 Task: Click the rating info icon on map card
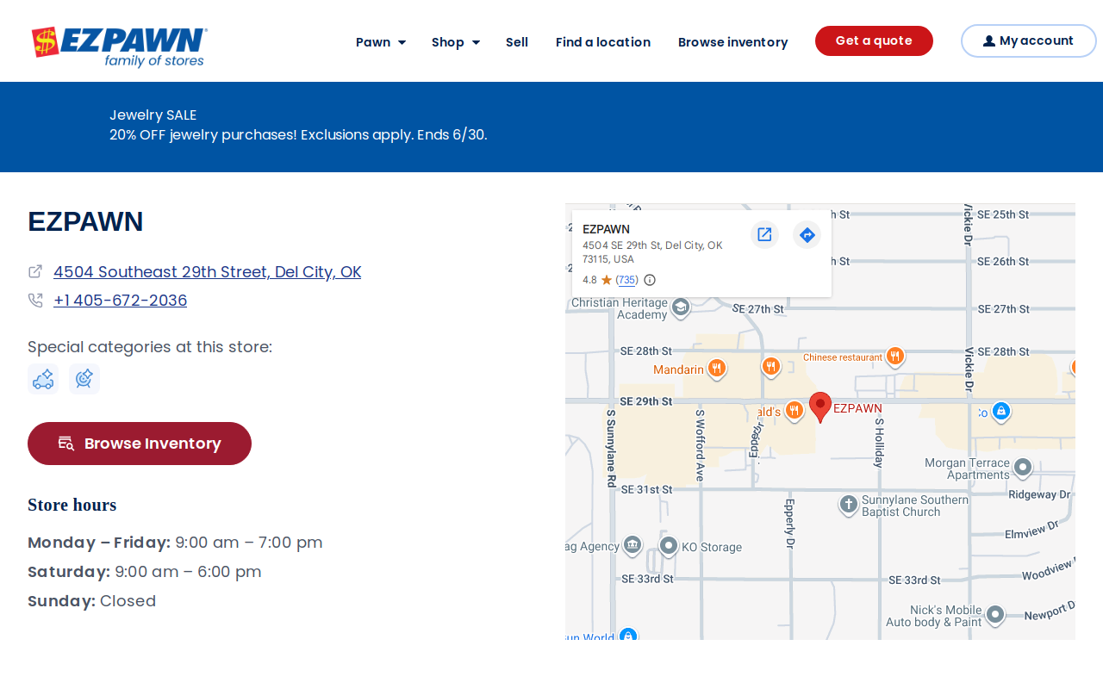[x=650, y=280]
